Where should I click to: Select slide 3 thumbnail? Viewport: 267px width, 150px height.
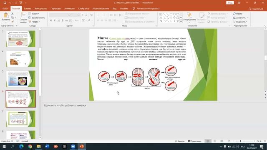pyautogui.click(x=21, y=39)
